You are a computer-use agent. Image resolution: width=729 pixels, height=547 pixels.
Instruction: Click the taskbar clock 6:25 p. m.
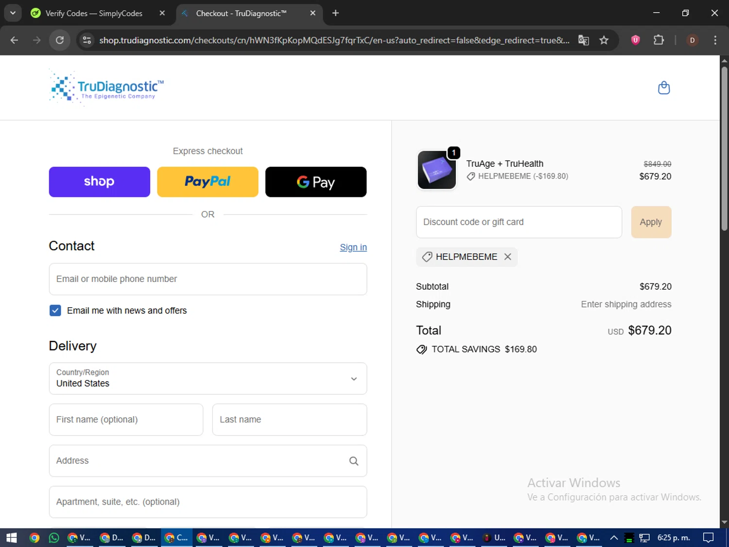[x=674, y=538]
